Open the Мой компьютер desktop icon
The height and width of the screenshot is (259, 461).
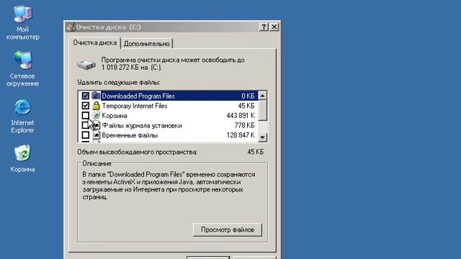22,22
